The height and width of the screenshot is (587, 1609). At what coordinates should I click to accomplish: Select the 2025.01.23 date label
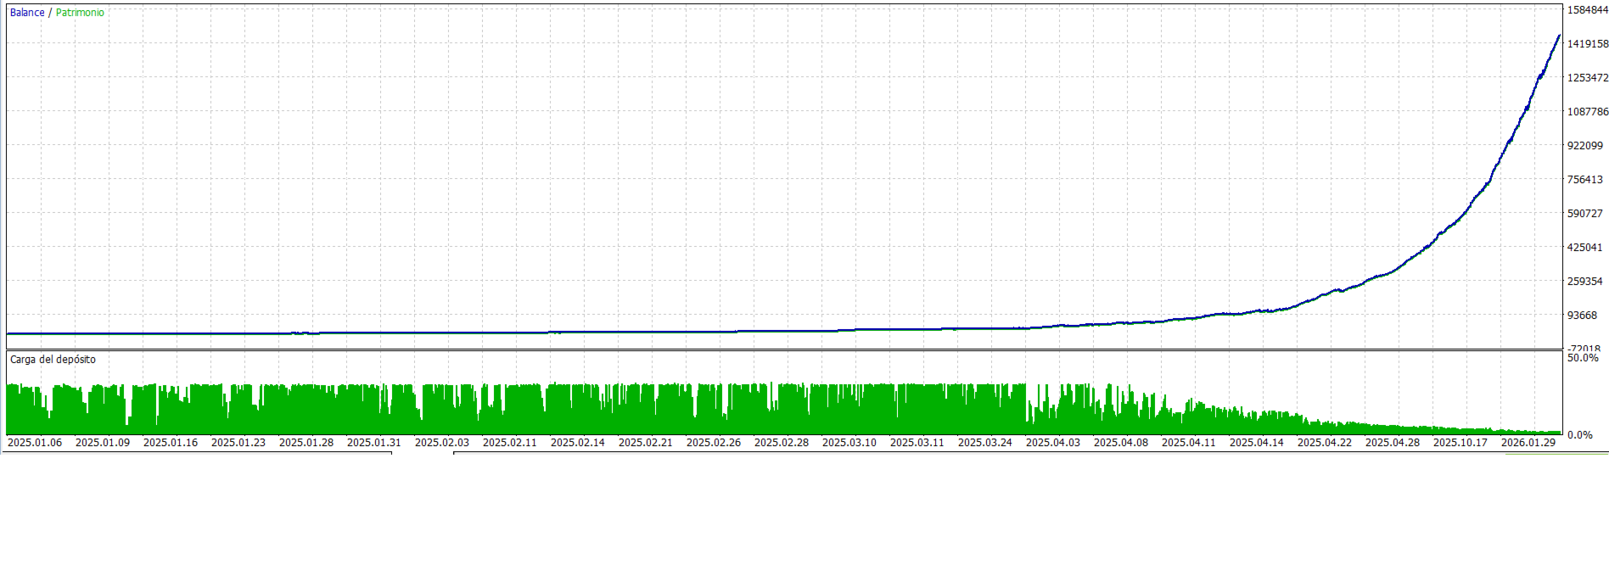coord(238,443)
